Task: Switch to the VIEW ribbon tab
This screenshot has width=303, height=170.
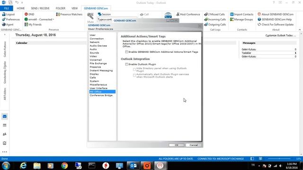Action: pyautogui.click(x=74, y=8)
